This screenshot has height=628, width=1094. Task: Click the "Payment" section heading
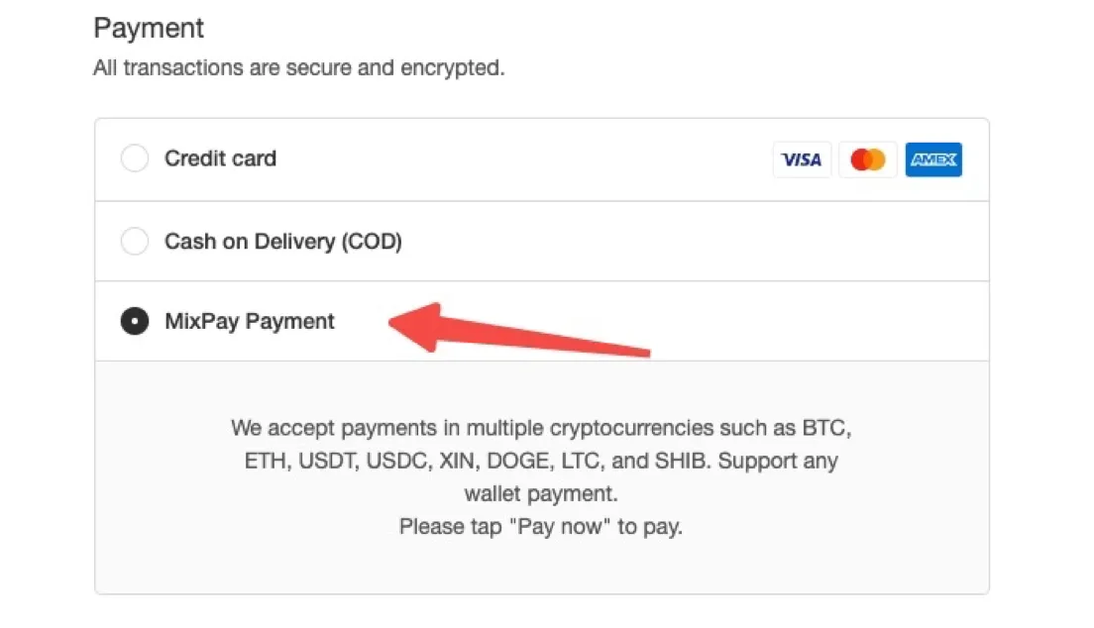[149, 29]
